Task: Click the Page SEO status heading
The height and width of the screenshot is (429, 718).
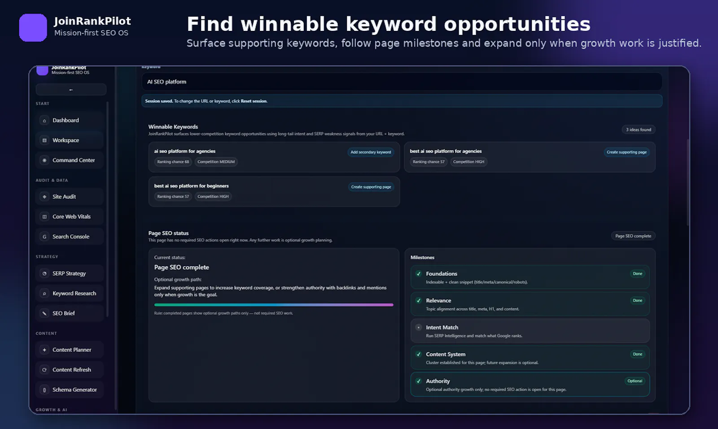Action: 168,234
